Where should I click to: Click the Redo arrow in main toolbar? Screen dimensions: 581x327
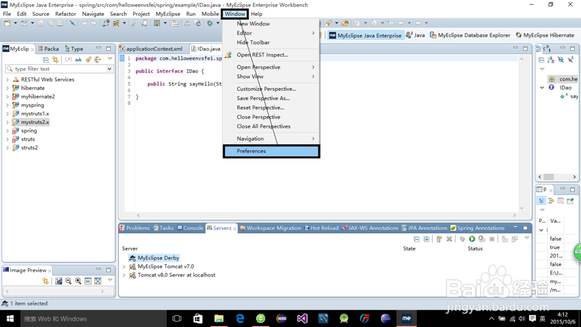point(94,23)
